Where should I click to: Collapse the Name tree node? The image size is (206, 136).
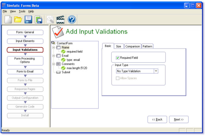click(54, 47)
